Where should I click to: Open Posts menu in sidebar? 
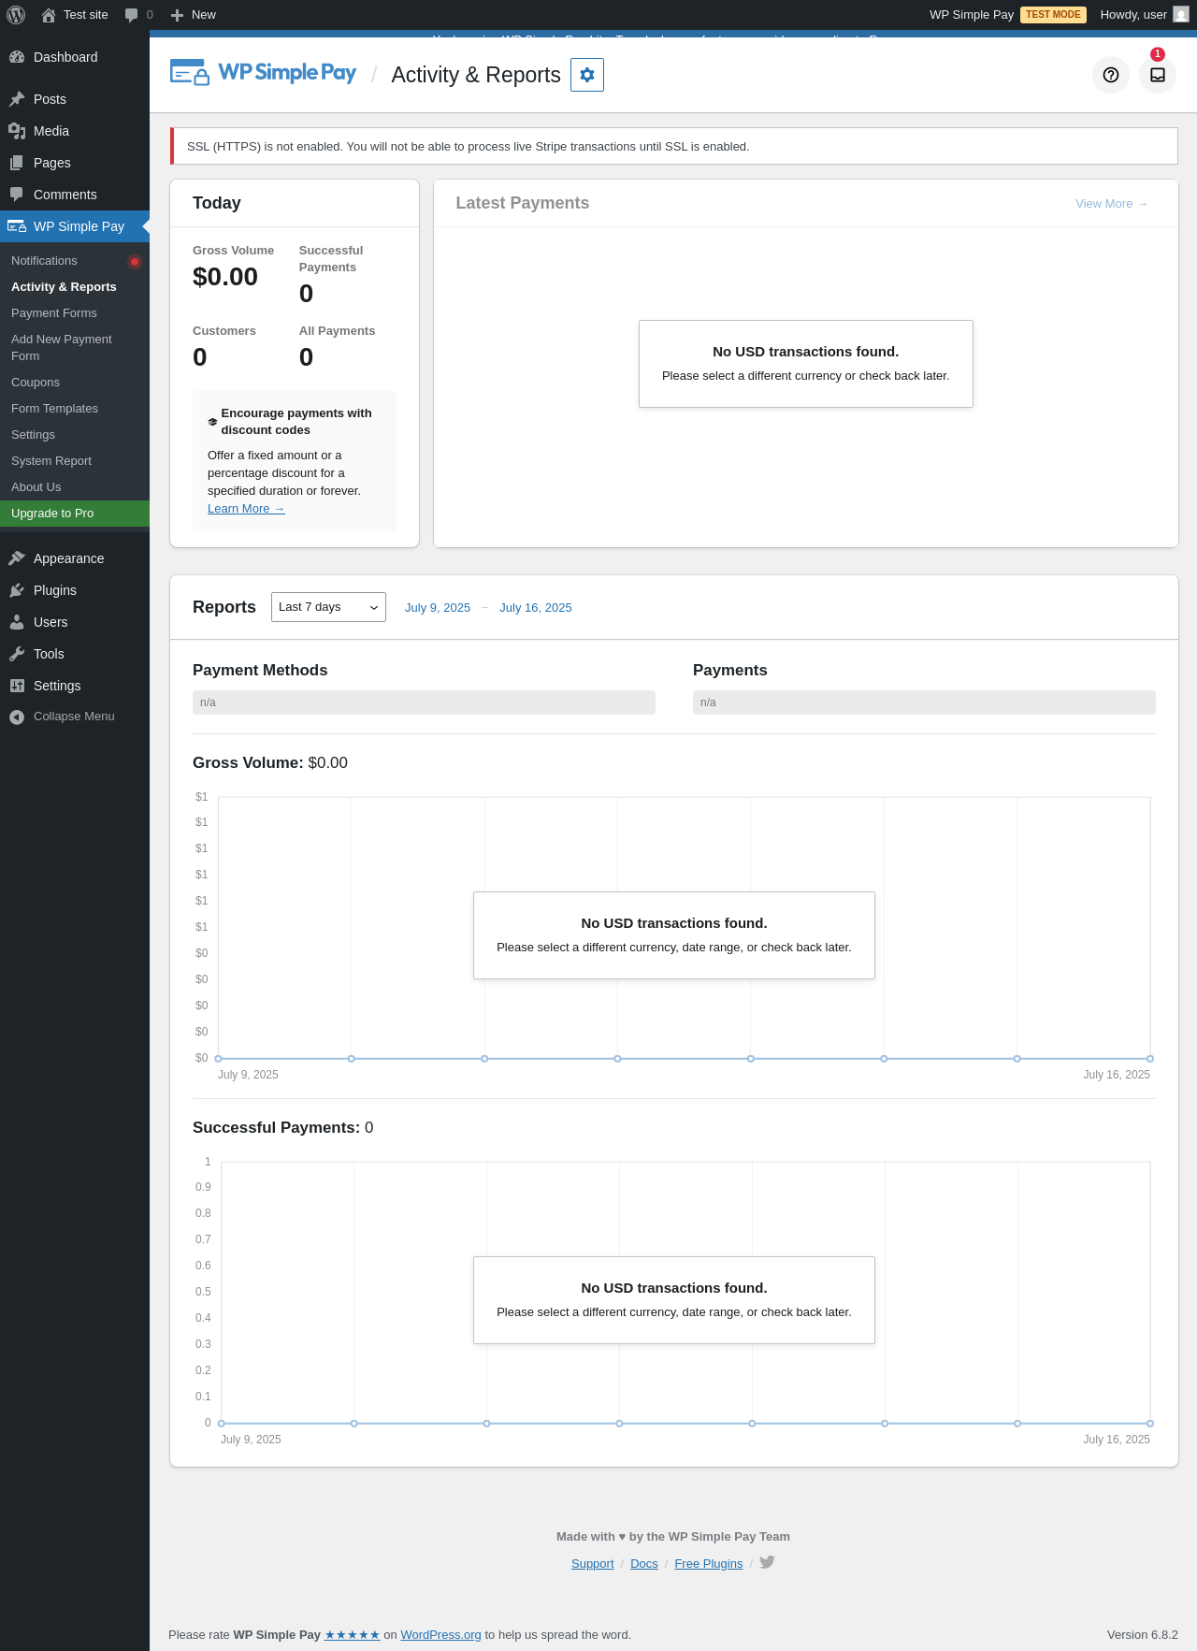(75, 99)
